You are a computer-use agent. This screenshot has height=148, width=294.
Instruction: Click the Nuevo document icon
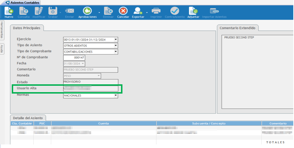(9, 11)
